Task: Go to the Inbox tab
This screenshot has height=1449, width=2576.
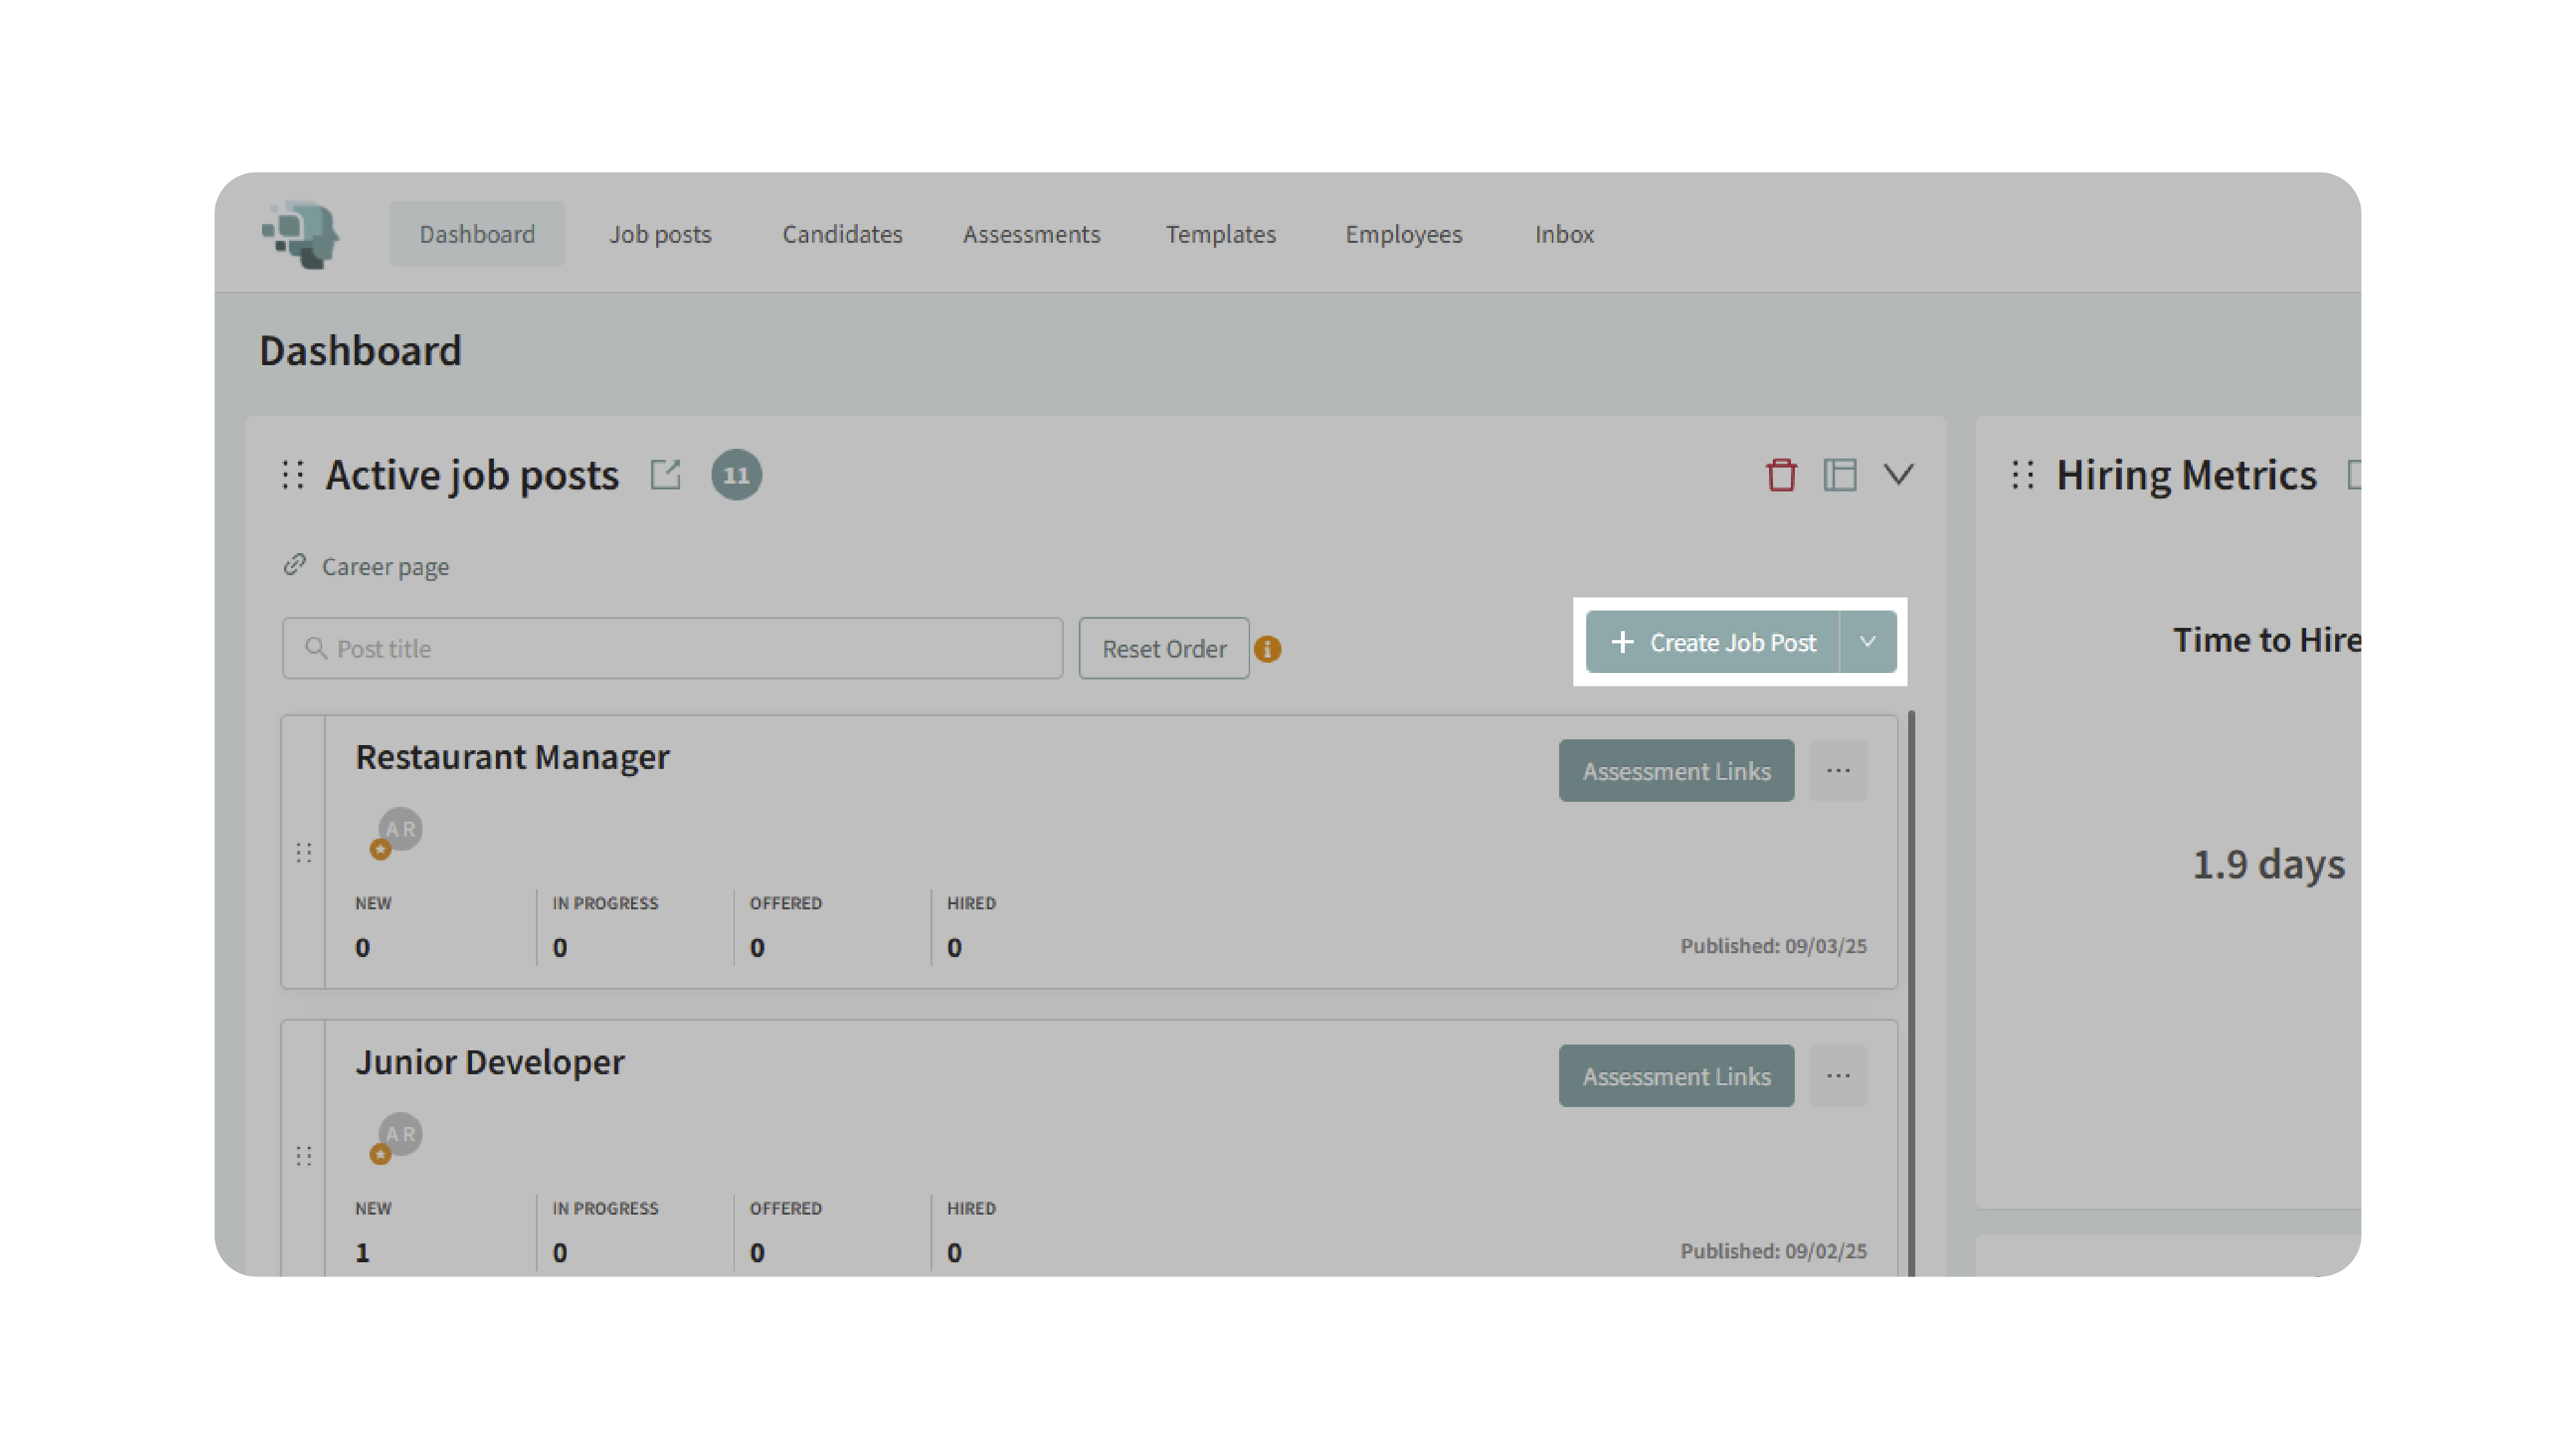Action: (x=1564, y=234)
